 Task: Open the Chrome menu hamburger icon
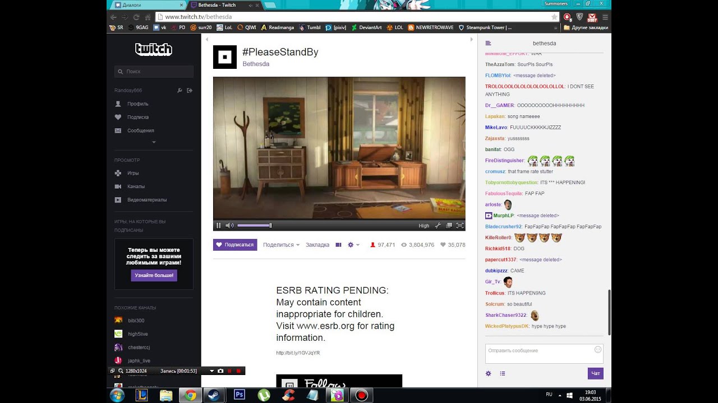pos(605,17)
